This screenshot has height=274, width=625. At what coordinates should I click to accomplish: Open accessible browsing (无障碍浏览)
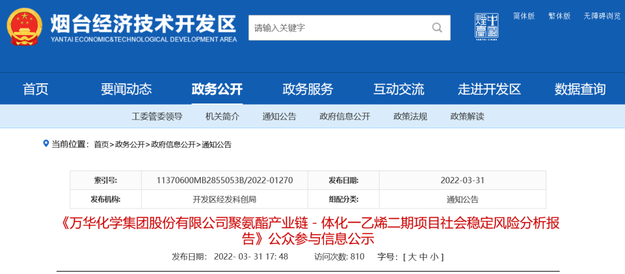point(602,16)
